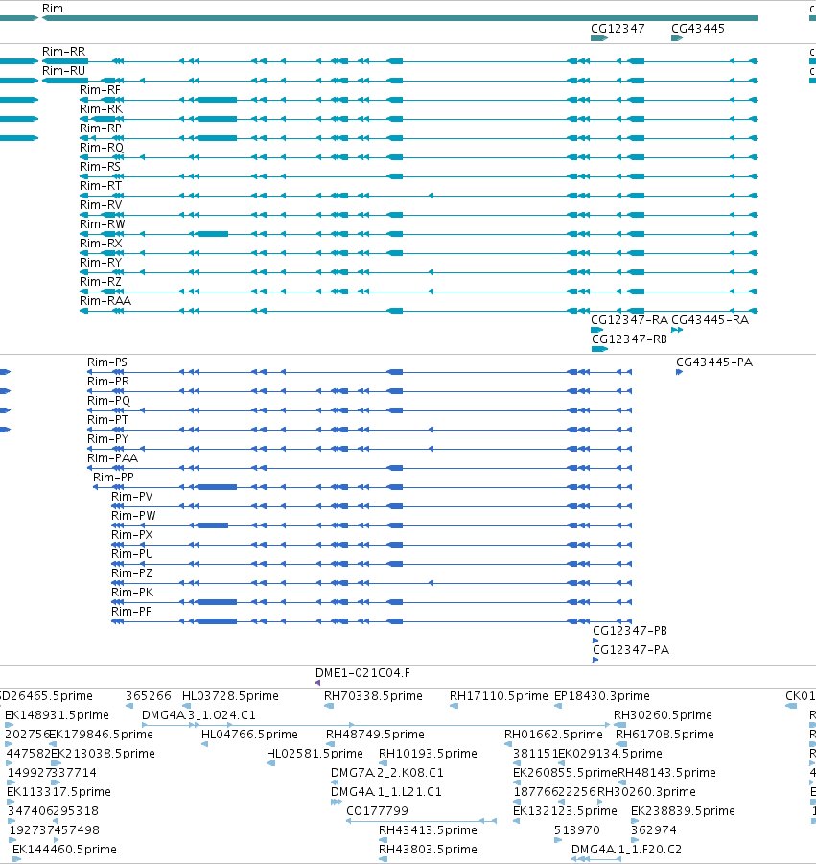Screen dimensions: 816x864
Task: Select the Rim-PF protein label
Action: (x=130, y=612)
